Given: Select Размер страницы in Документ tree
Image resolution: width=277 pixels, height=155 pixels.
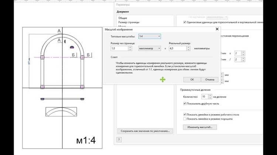Looking at the screenshot, I should pos(129,22).
